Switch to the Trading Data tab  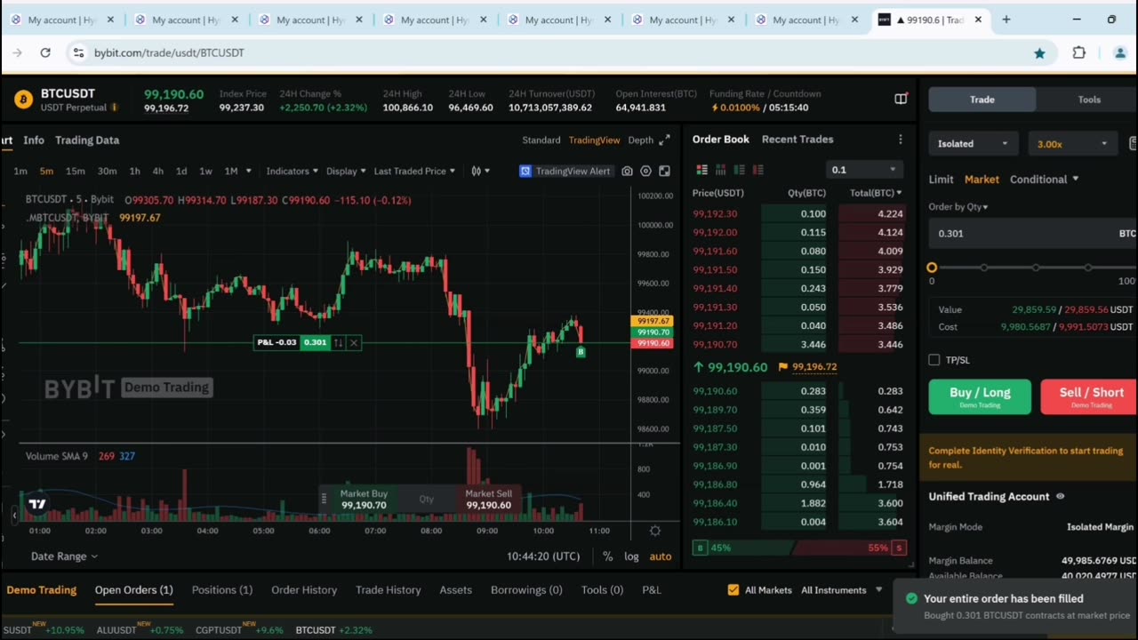point(87,140)
